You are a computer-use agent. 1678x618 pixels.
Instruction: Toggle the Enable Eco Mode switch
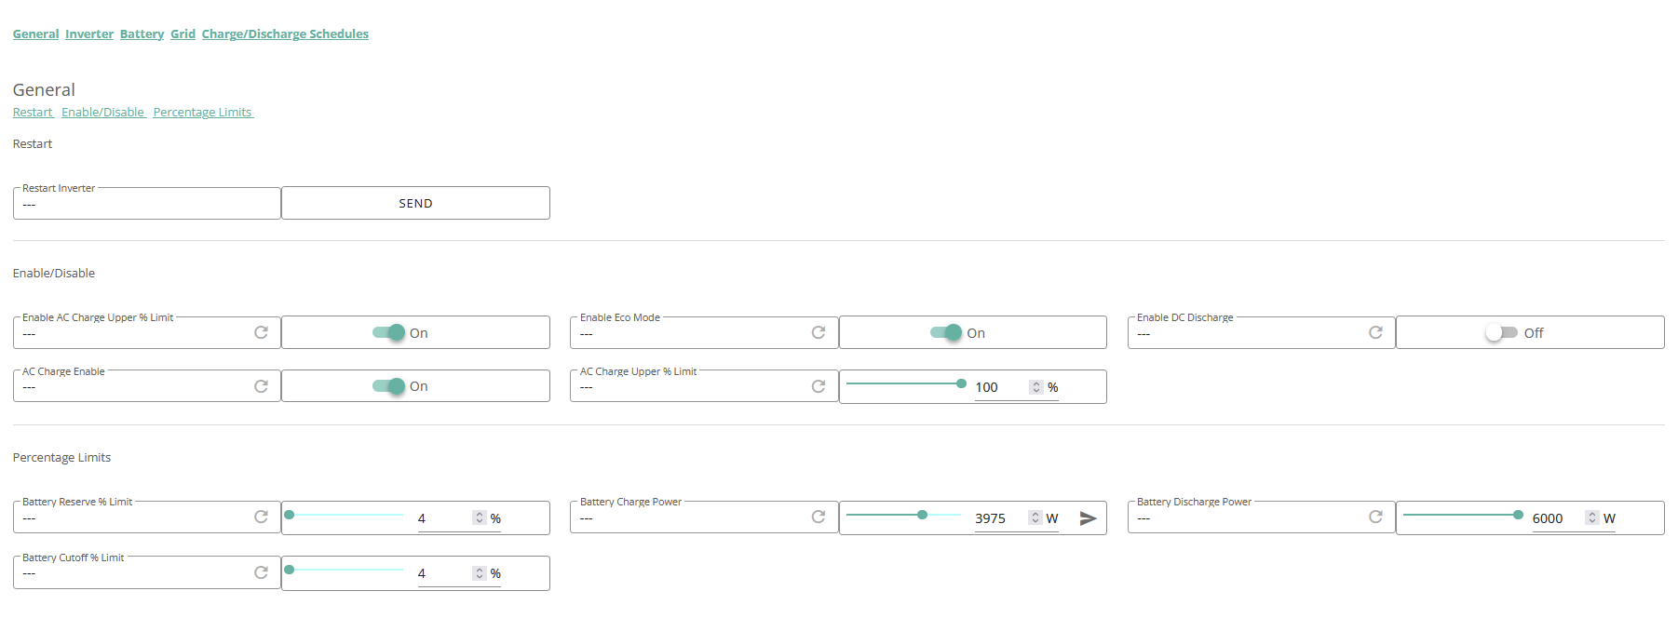pyautogui.click(x=946, y=332)
